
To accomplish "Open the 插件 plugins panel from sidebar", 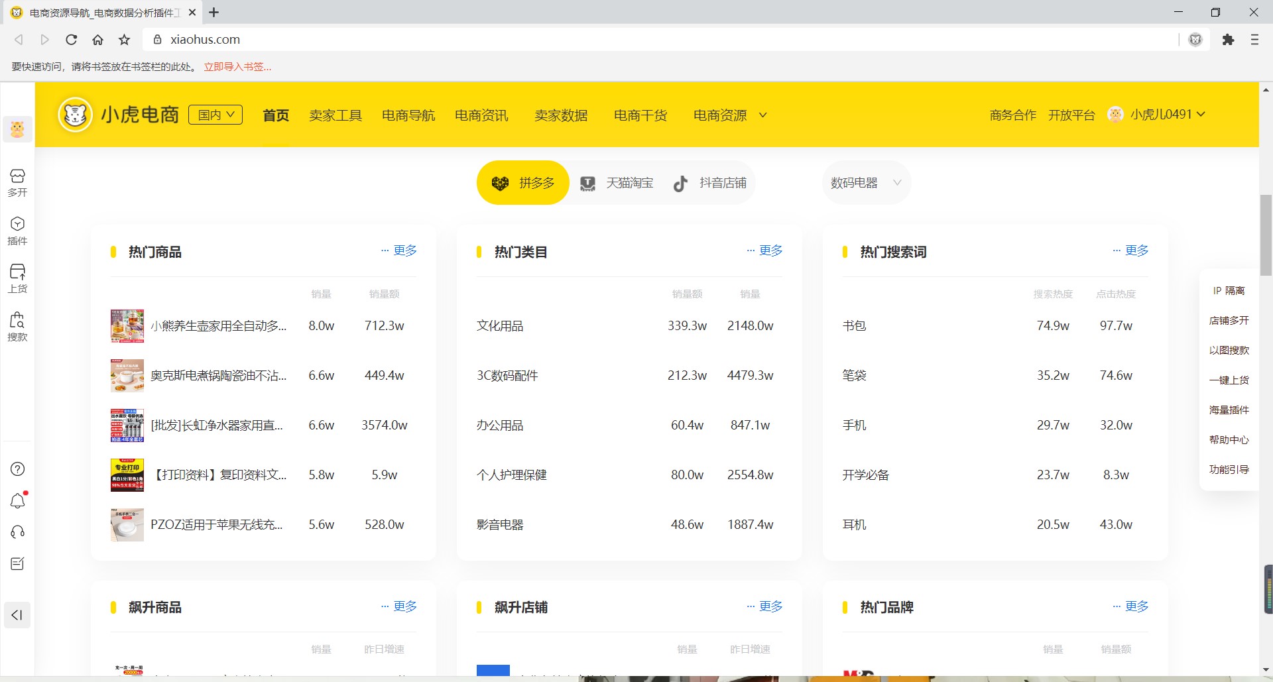I will [17, 231].
